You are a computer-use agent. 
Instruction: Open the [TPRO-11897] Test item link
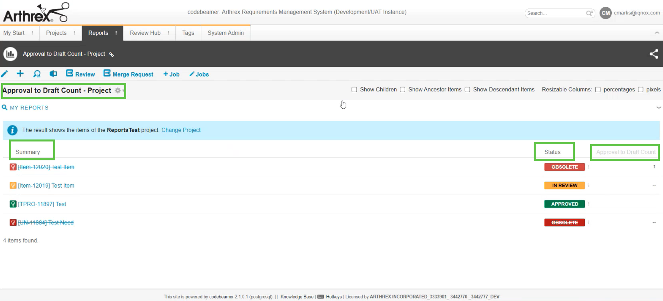(42, 204)
